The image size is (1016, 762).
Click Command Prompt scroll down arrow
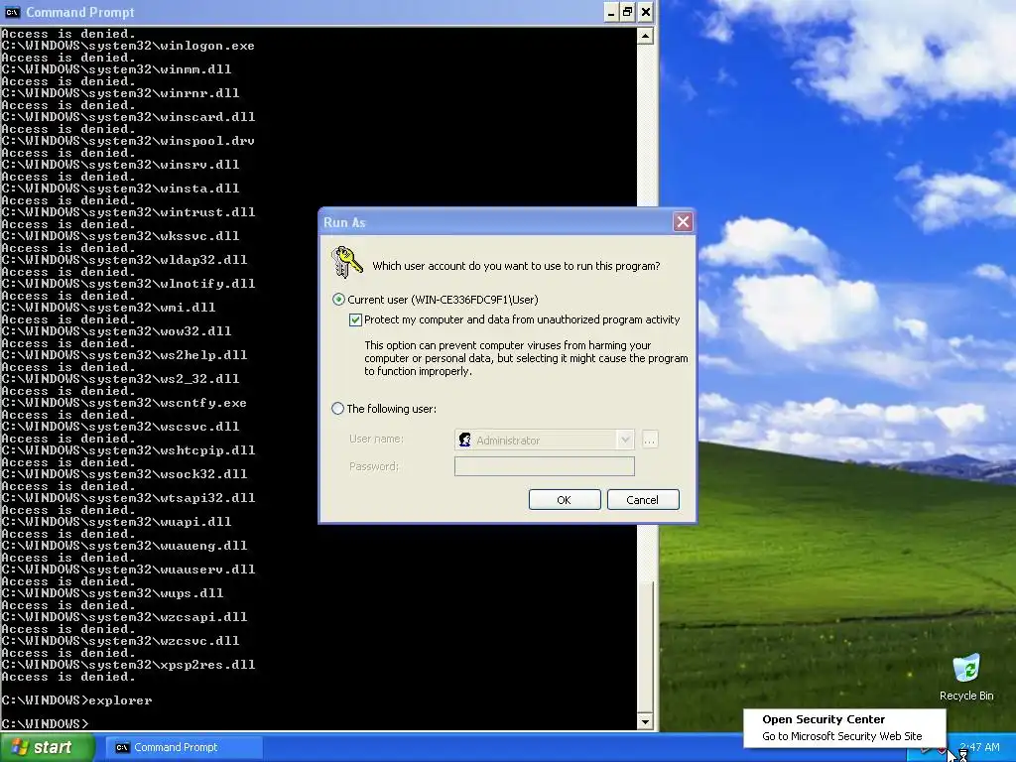point(645,721)
